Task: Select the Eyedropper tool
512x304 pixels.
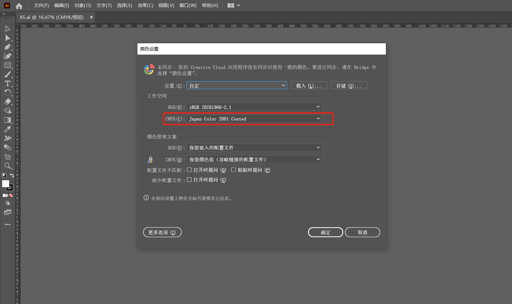Action: 8,129
